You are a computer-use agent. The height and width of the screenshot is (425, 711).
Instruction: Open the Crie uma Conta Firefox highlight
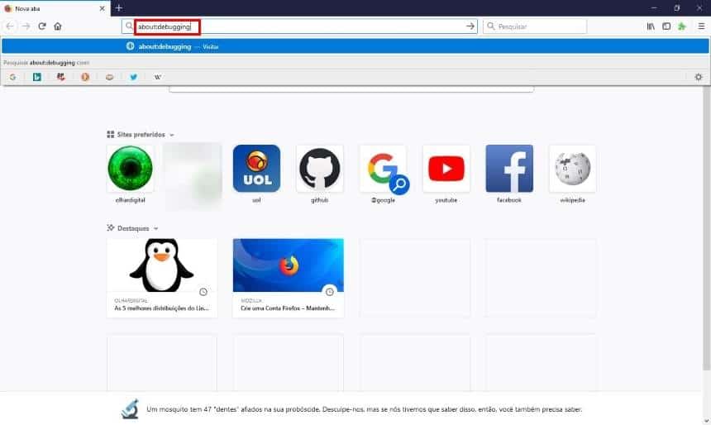click(289, 278)
